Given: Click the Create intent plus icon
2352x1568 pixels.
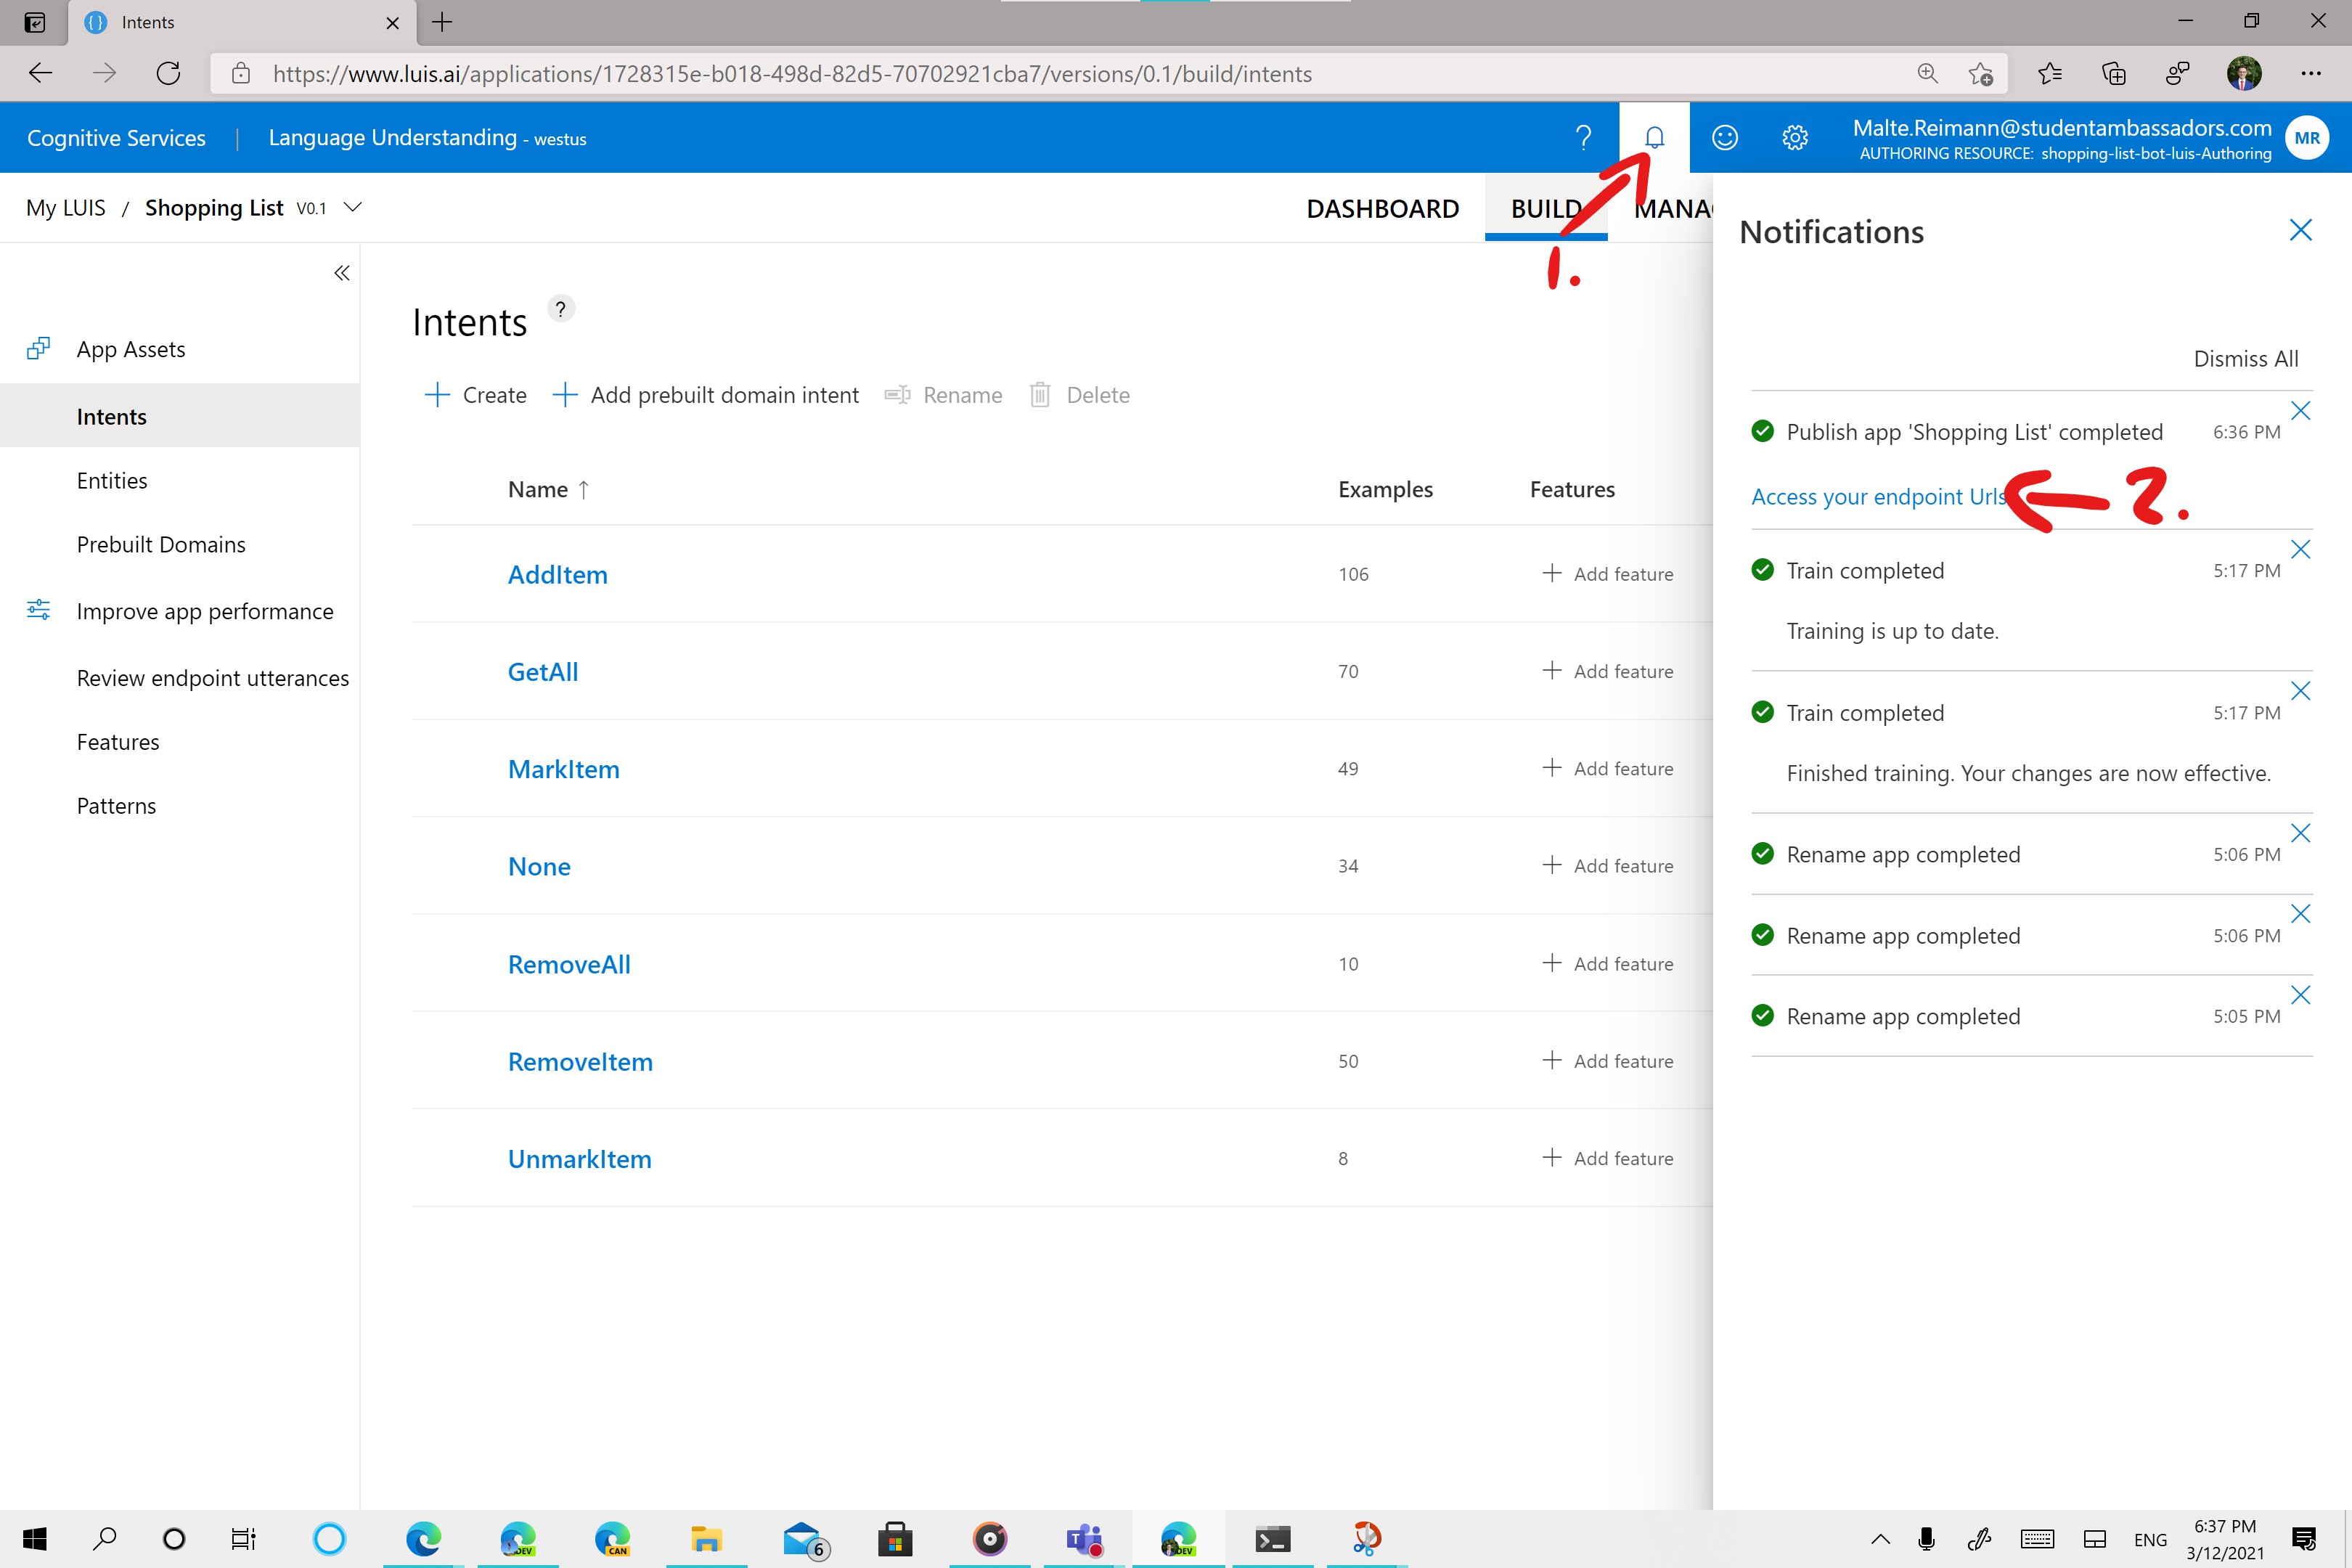Looking at the screenshot, I should [437, 395].
